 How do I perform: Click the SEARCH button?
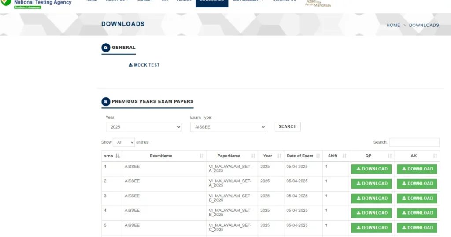pyautogui.click(x=288, y=126)
